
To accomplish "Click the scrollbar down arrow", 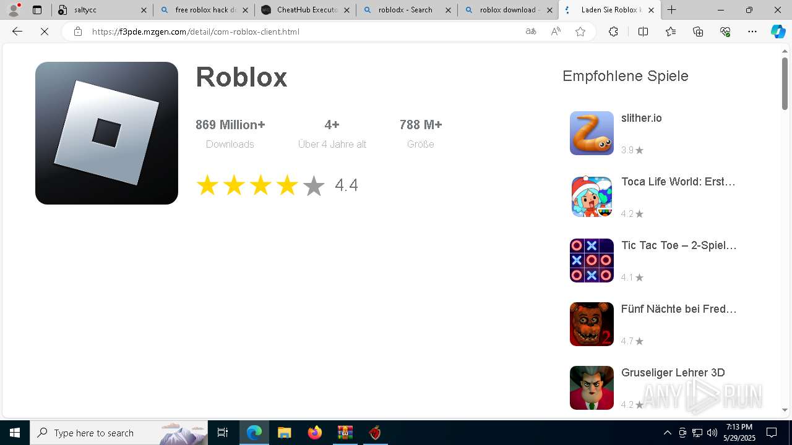I will click(785, 410).
